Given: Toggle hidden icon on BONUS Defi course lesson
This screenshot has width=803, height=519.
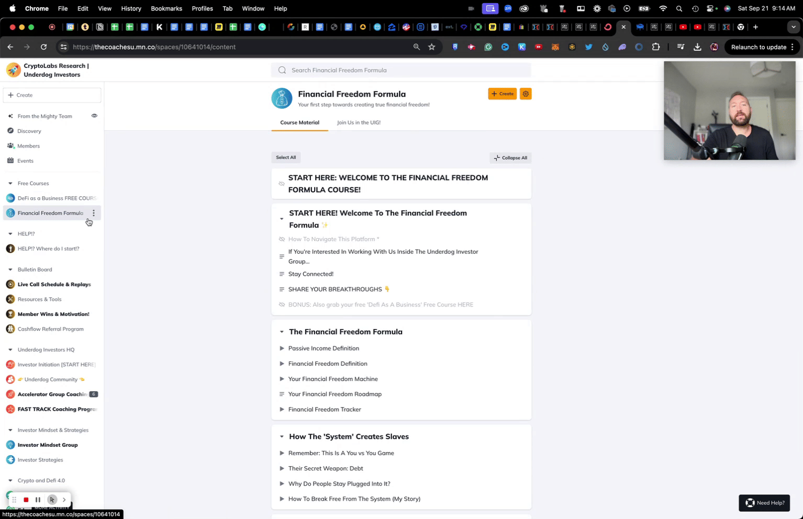Looking at the screenshot, I should click(282, 304).
